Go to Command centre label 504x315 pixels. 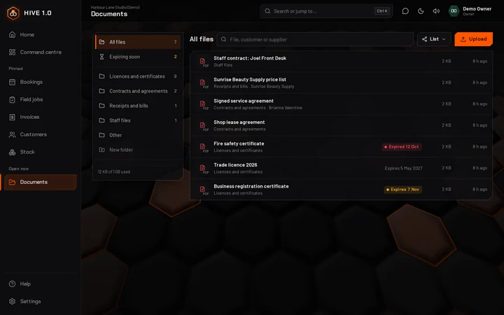pos(41,52)
